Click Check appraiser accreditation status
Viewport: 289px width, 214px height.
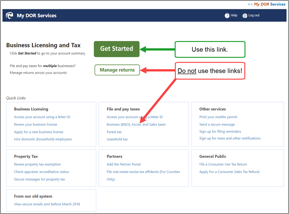(41, 171)
